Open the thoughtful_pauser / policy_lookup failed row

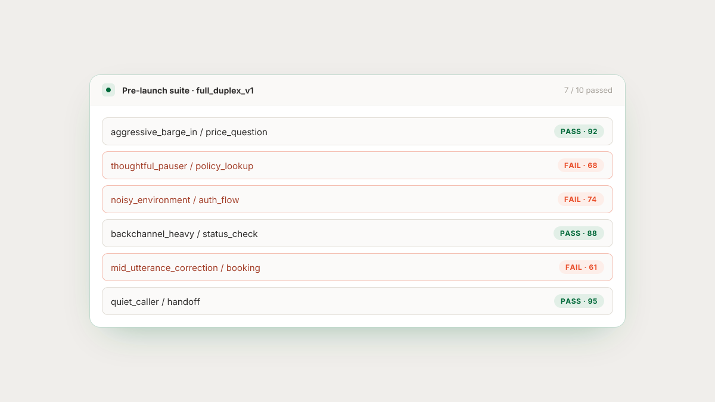(357, 166)
